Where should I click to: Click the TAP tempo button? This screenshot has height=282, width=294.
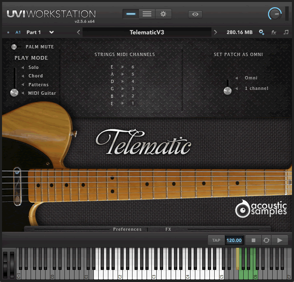pyautogui.click(x=216, y=240)
